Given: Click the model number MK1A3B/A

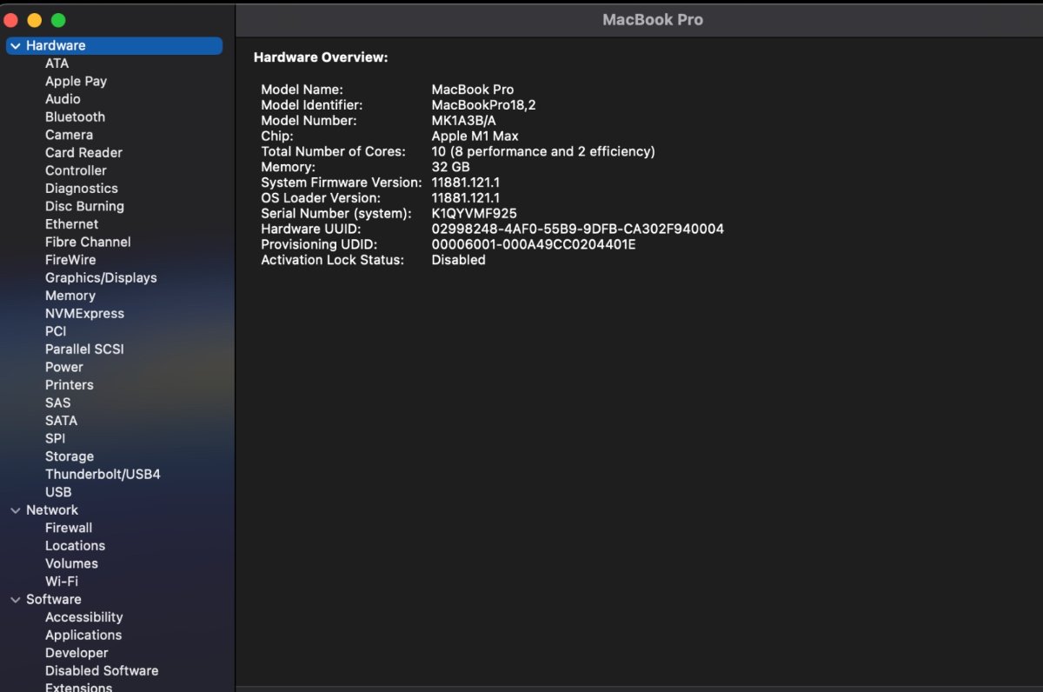Looking at the screenshot, I should point(464,121).
